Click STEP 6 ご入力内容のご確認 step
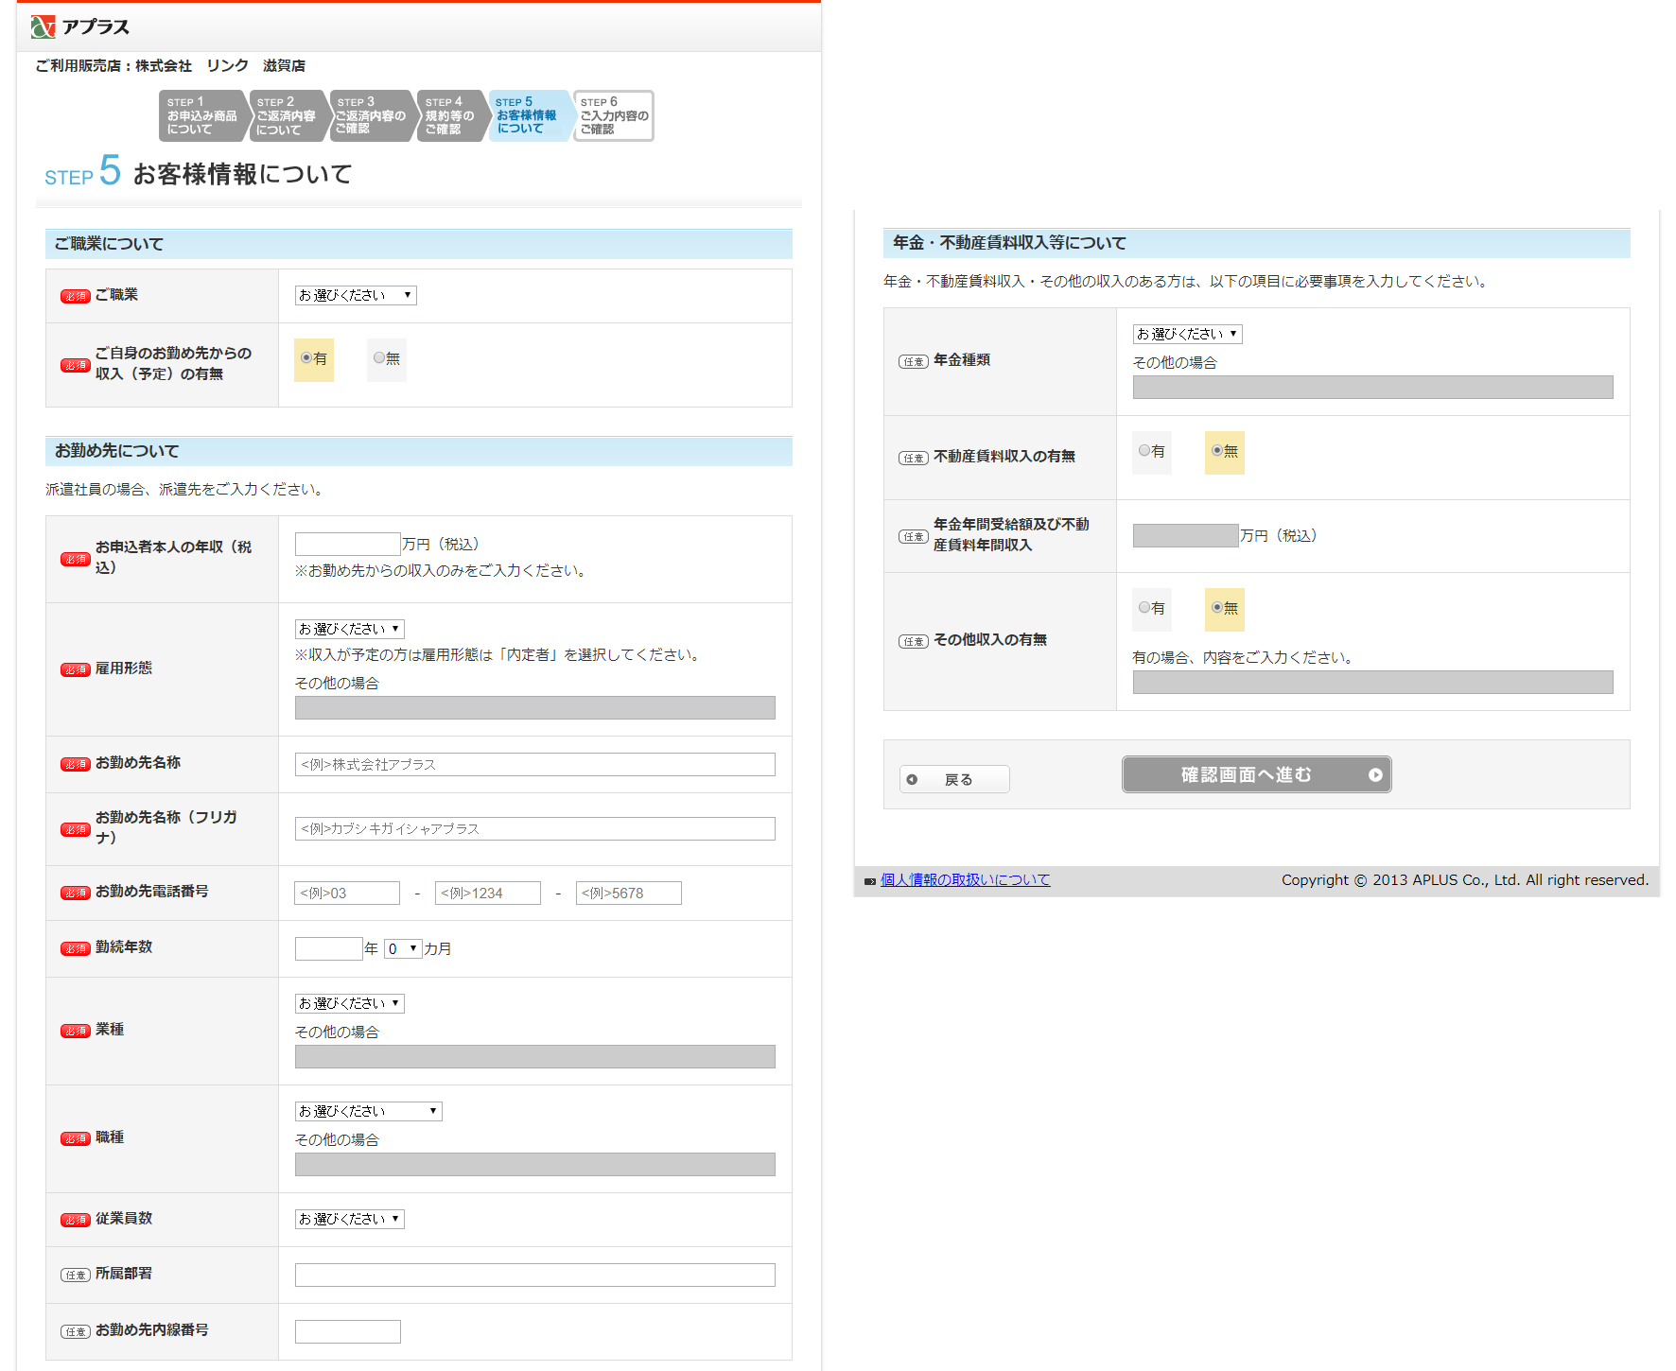 click(613, 115)
